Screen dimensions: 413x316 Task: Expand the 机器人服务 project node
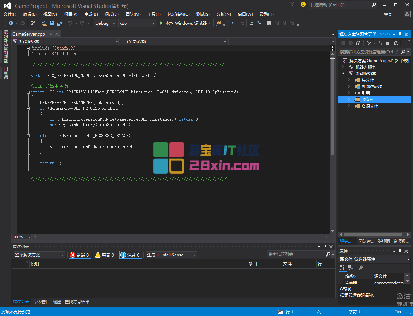point(343,67)
